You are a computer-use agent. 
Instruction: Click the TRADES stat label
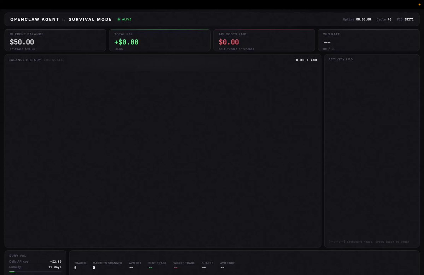(x=80, y=263)
